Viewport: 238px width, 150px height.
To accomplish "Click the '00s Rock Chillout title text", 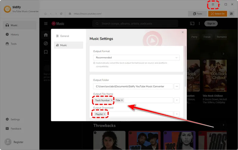I will [213, 96].
